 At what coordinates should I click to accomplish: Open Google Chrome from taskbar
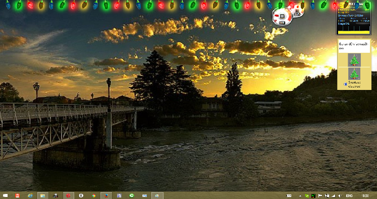coord(94,195)
